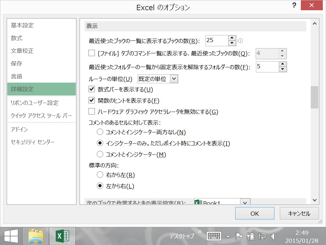Open 基本設定 category

point(42,26)
